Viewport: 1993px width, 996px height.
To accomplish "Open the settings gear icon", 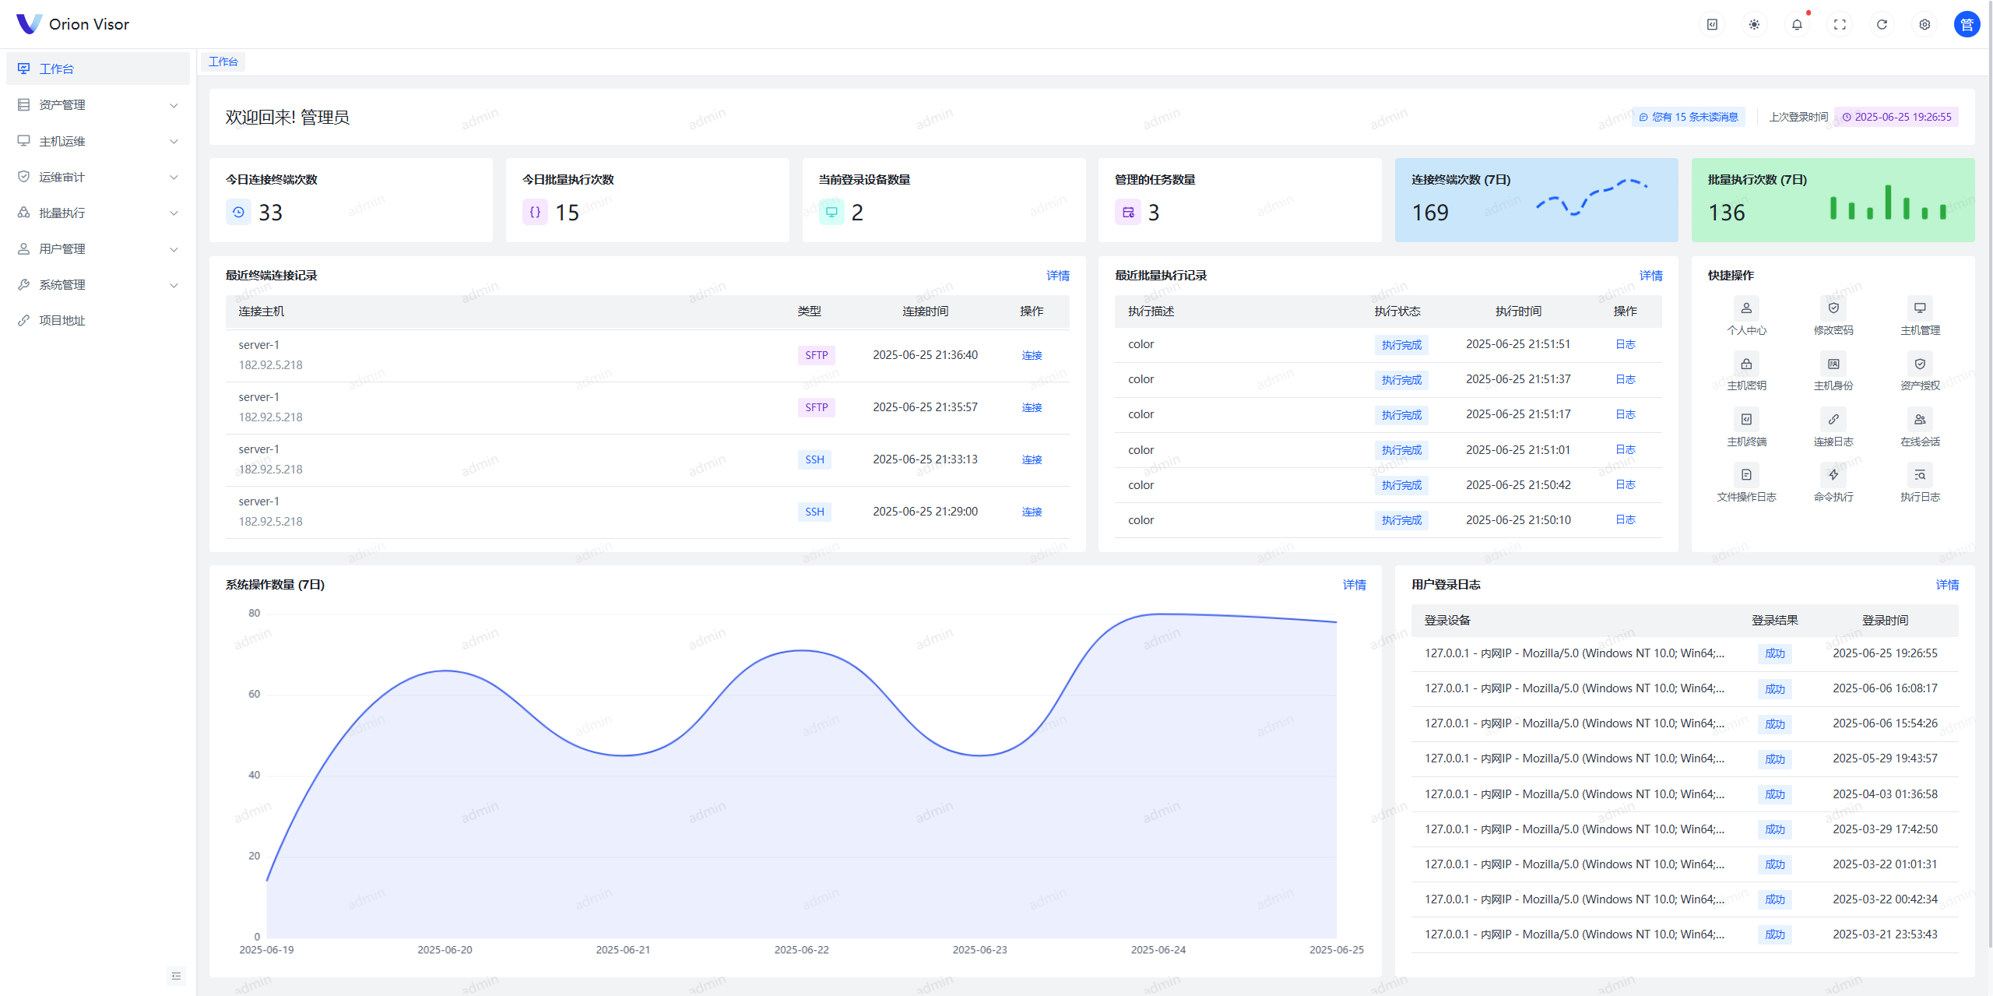I will pos(1924,25).
